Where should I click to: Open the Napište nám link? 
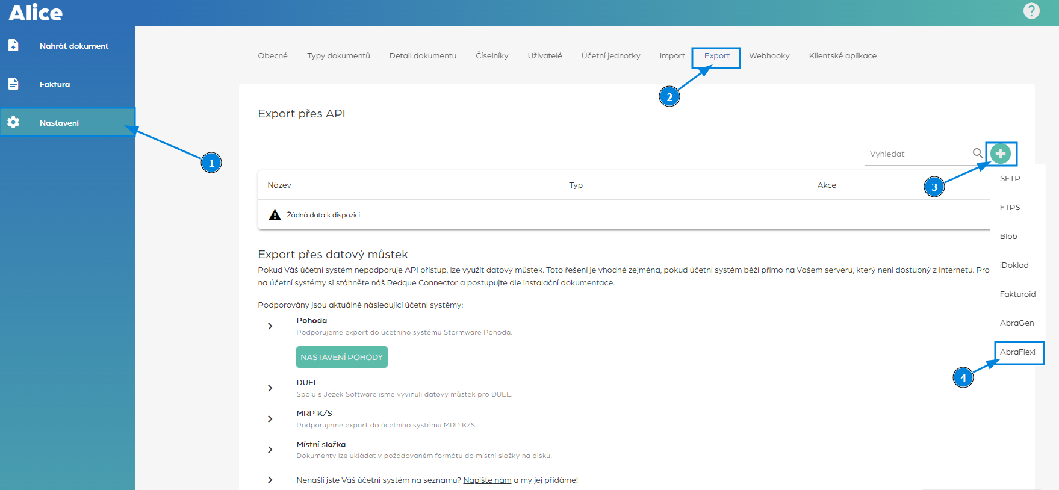click(487, 480)
